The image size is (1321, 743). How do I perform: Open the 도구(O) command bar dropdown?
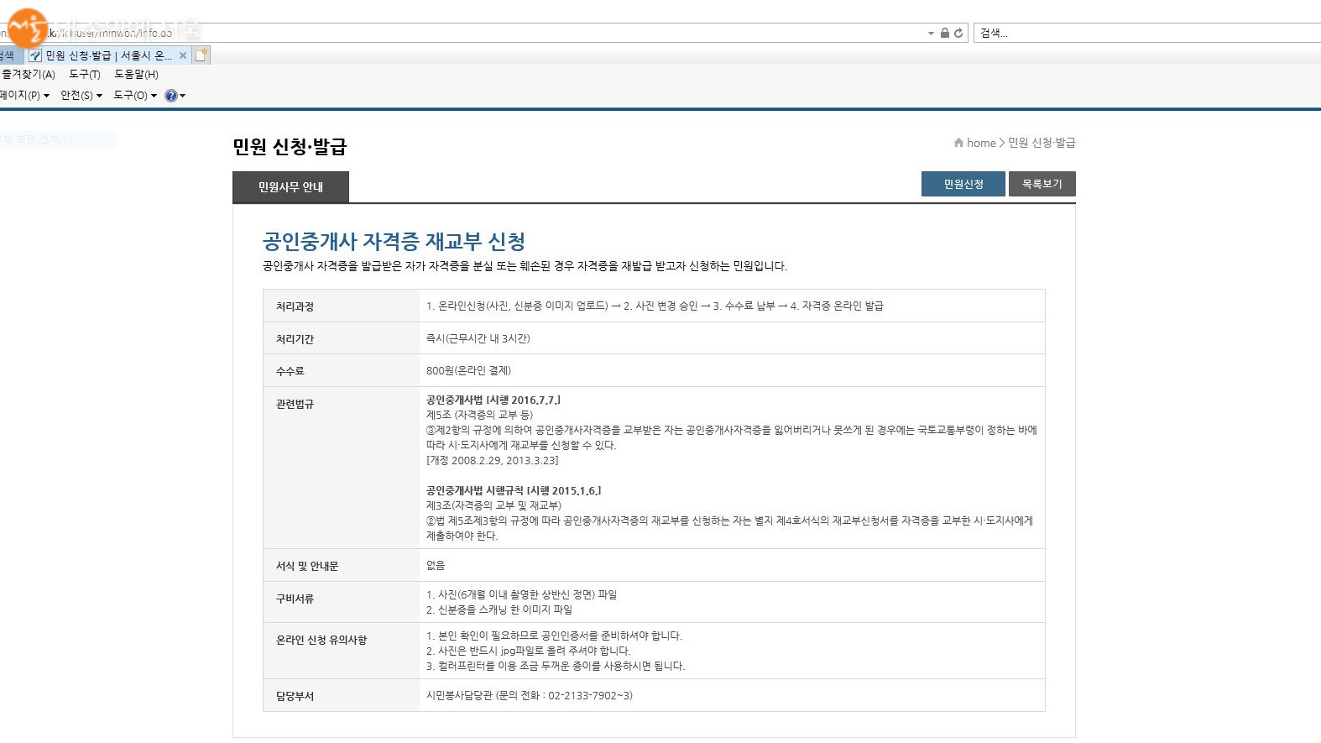point(134,96)
